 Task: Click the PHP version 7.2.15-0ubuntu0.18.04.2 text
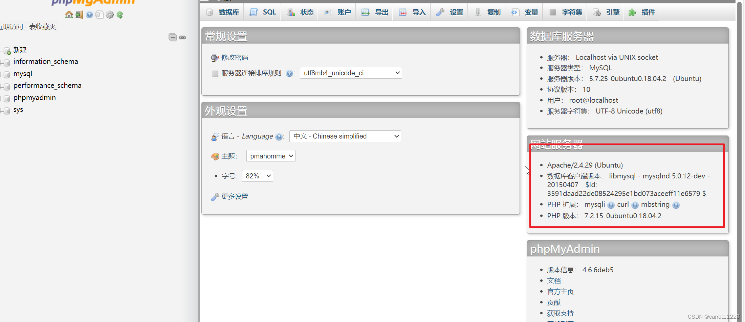623,216
